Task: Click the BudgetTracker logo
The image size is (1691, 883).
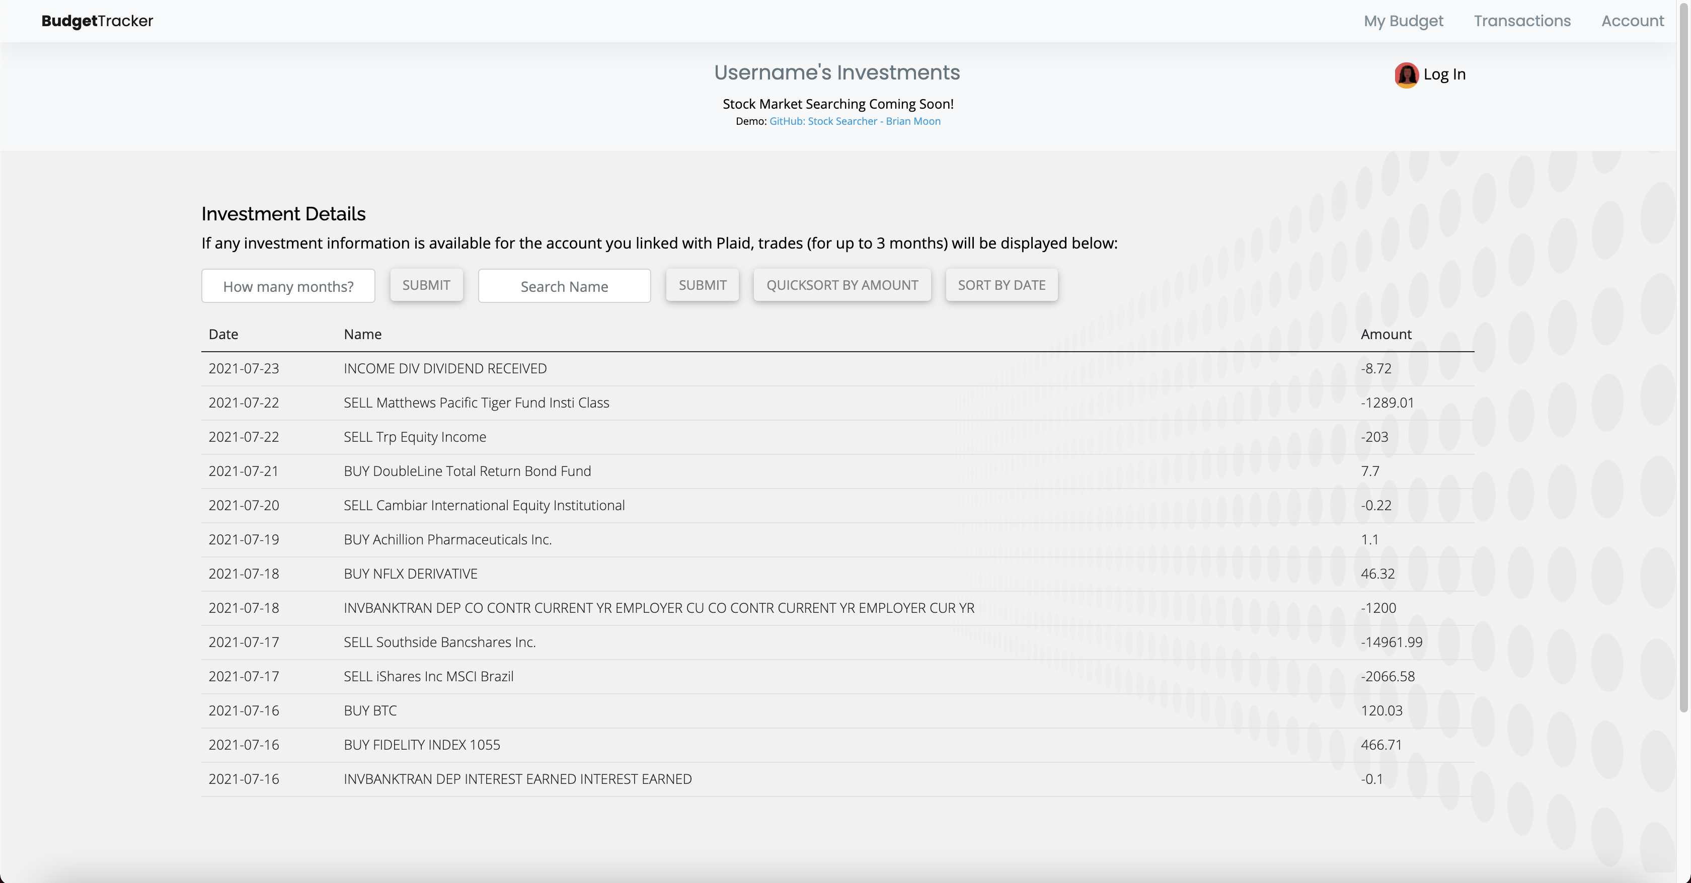Action: tap(97, 20)
